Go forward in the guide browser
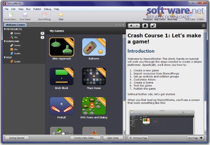210x145 pixels. click(137, 26)
